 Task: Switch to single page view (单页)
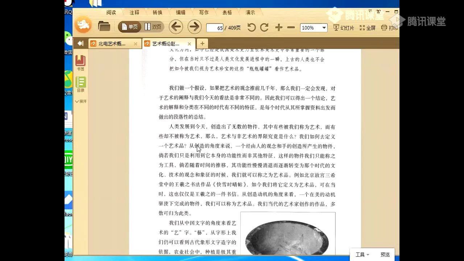pyautogui.click(x=129, y=27)
